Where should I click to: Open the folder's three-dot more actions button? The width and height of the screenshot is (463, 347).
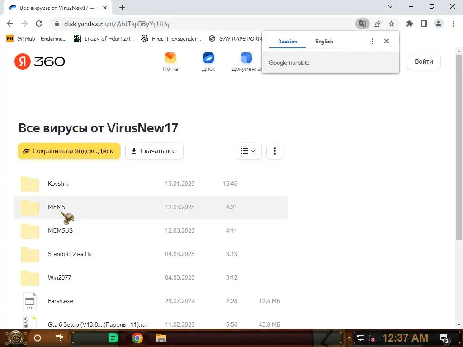(274, 151)
